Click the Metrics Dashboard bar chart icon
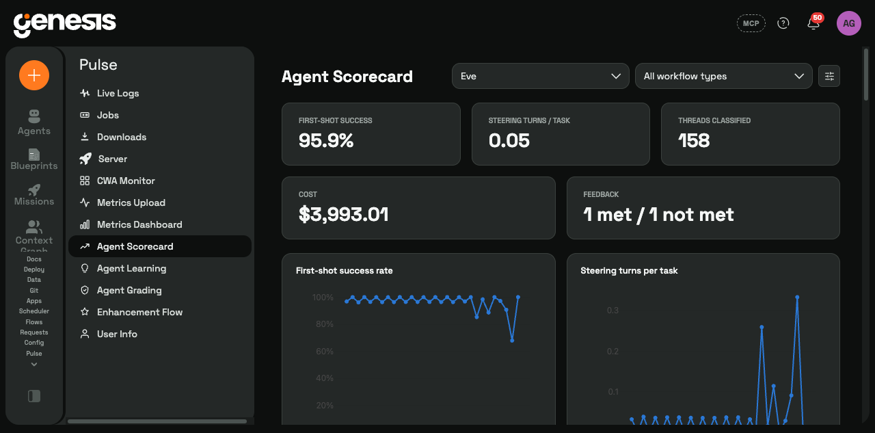The height and width of the screenshot is (433, 875). click(85, 224)
